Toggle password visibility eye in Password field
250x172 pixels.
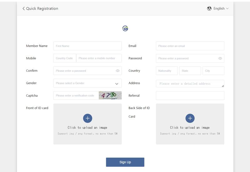click(x=220, y=58)
